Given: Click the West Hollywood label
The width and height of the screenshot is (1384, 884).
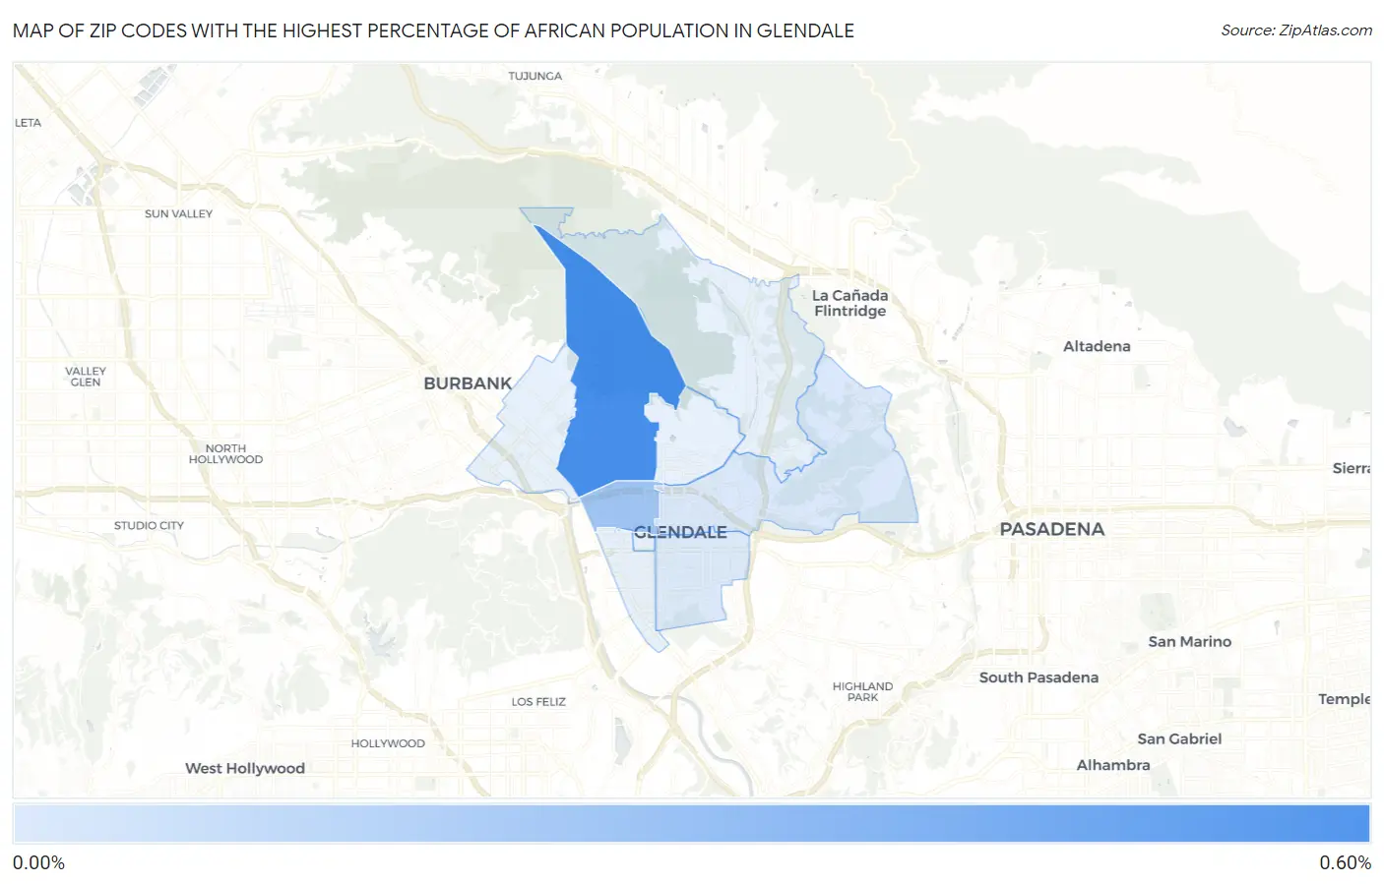Looking at the screenshot, I should (x=245, y=768).
